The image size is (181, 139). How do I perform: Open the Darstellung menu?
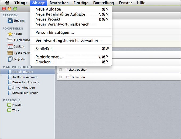pyautogui.click(x=104, y=3)
